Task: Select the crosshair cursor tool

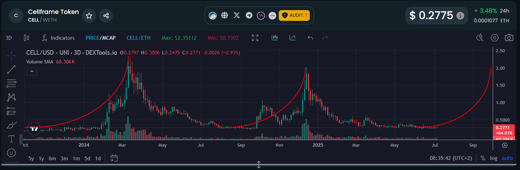Action: pos(12,55)
